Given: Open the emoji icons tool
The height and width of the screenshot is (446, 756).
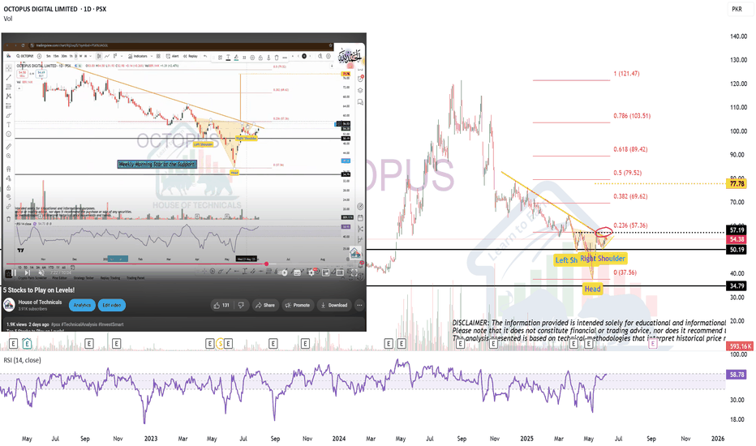Looking at the screenshot, I should [9, 134].
